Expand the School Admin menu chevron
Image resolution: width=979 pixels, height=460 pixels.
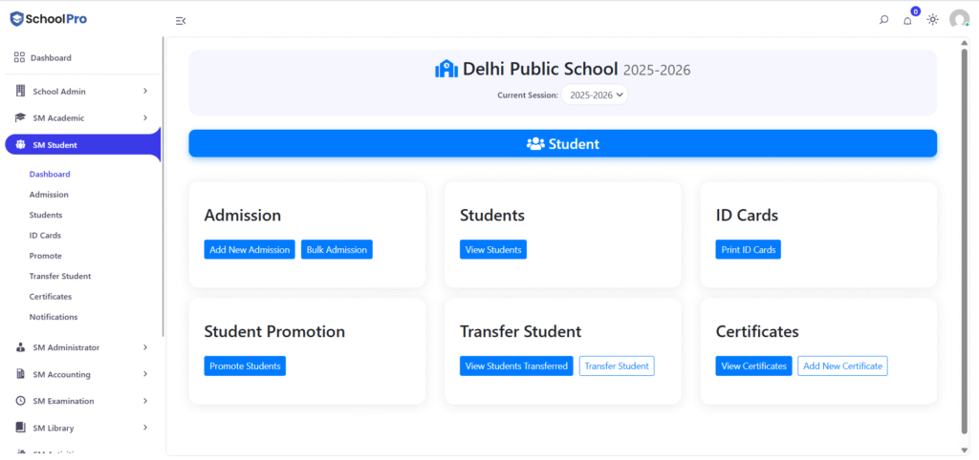coord(145,91)
